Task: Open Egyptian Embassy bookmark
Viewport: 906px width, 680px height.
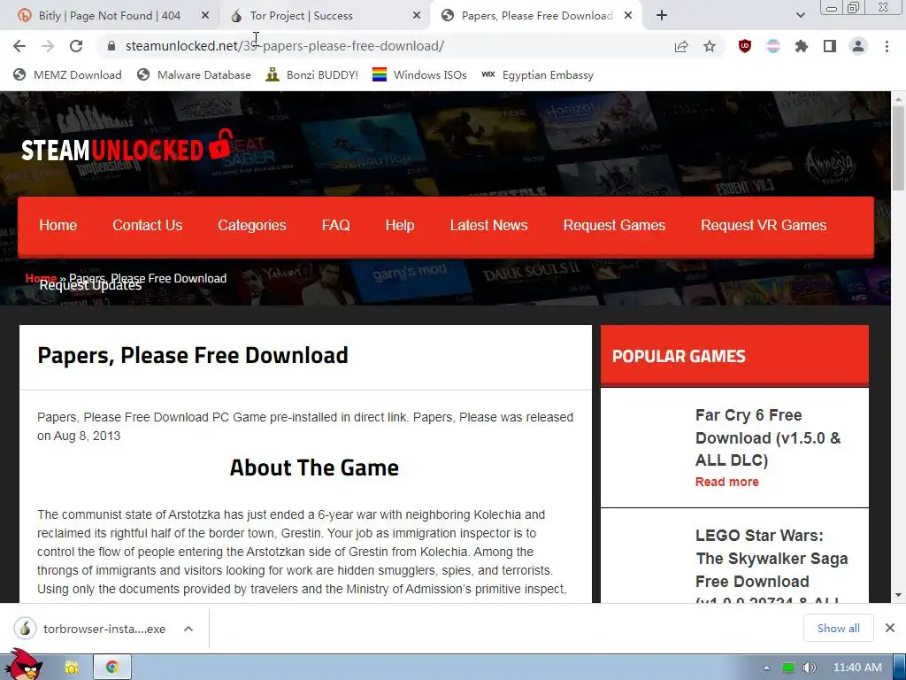Action: click(x=537, y=75)
